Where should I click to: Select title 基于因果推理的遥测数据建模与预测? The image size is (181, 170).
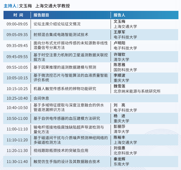coord(65,67)
